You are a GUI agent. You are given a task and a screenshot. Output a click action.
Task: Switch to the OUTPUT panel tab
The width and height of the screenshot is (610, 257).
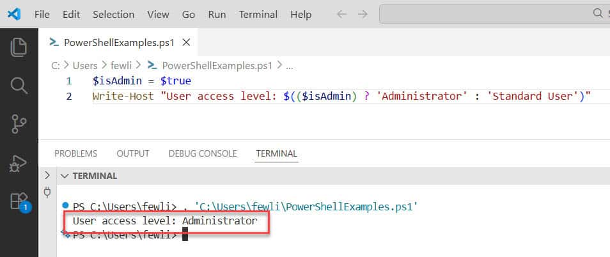coord(133,153)
